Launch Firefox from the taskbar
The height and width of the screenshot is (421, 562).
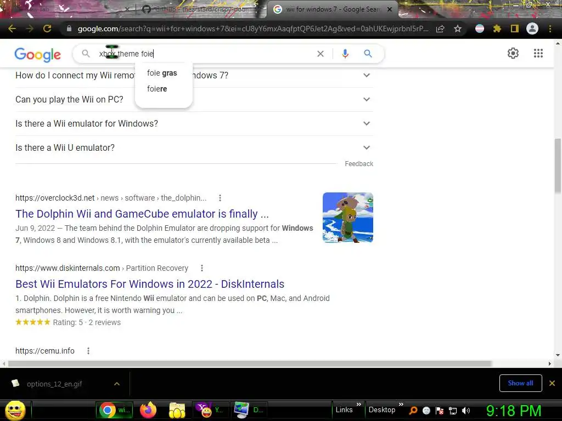pos(148,410)
